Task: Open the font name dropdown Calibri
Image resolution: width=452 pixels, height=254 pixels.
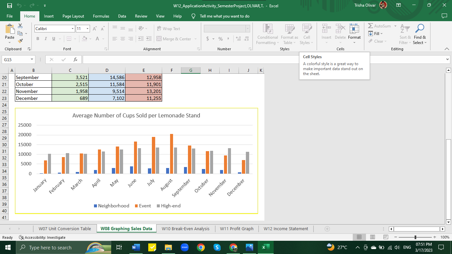Action: click(72, 29)
